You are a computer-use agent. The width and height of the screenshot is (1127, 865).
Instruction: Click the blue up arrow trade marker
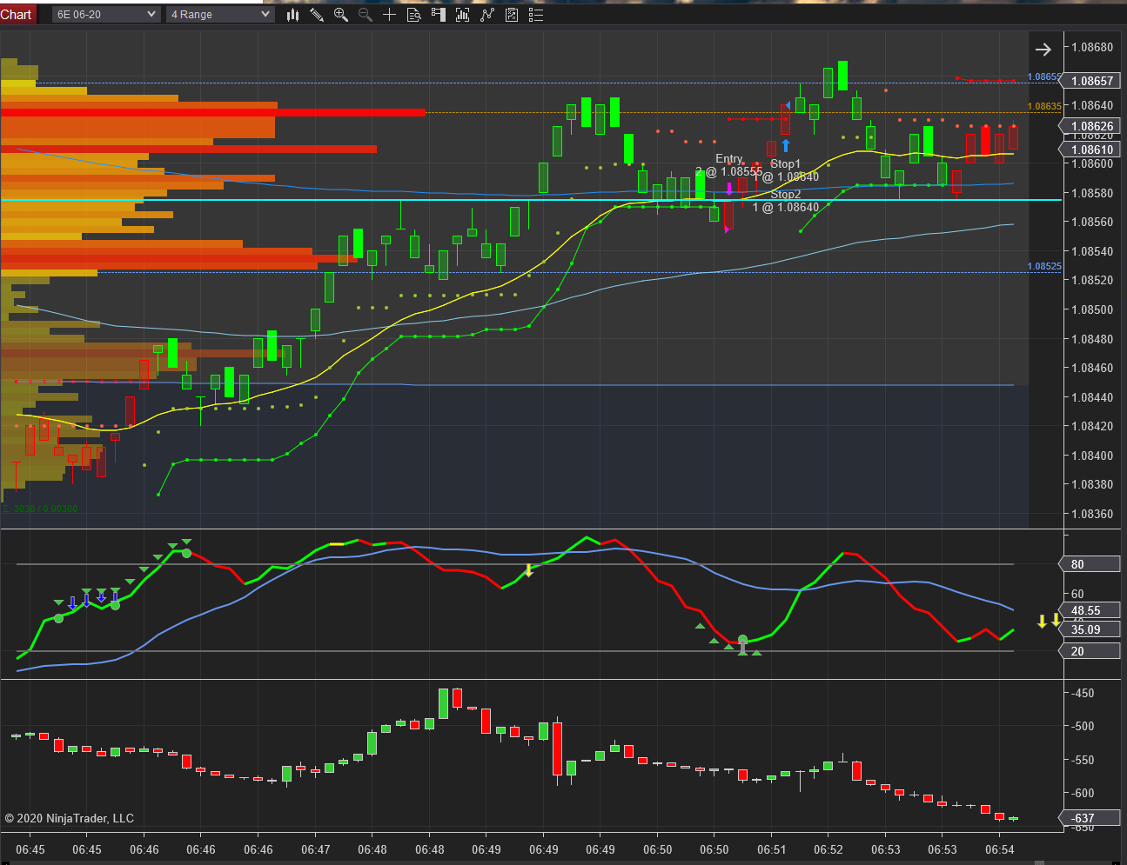coord(786,145)
